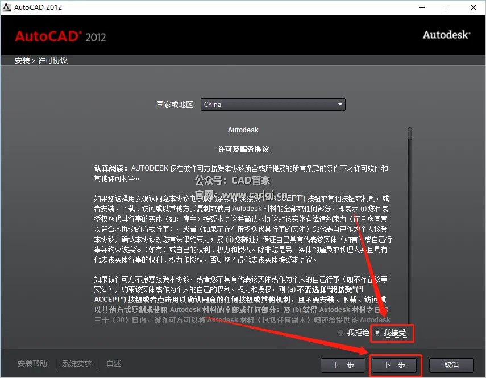Click the 许可及服务协议 agreement heading

(243, 149)
